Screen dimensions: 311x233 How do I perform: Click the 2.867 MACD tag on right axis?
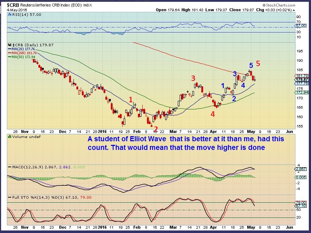[301, 169]
